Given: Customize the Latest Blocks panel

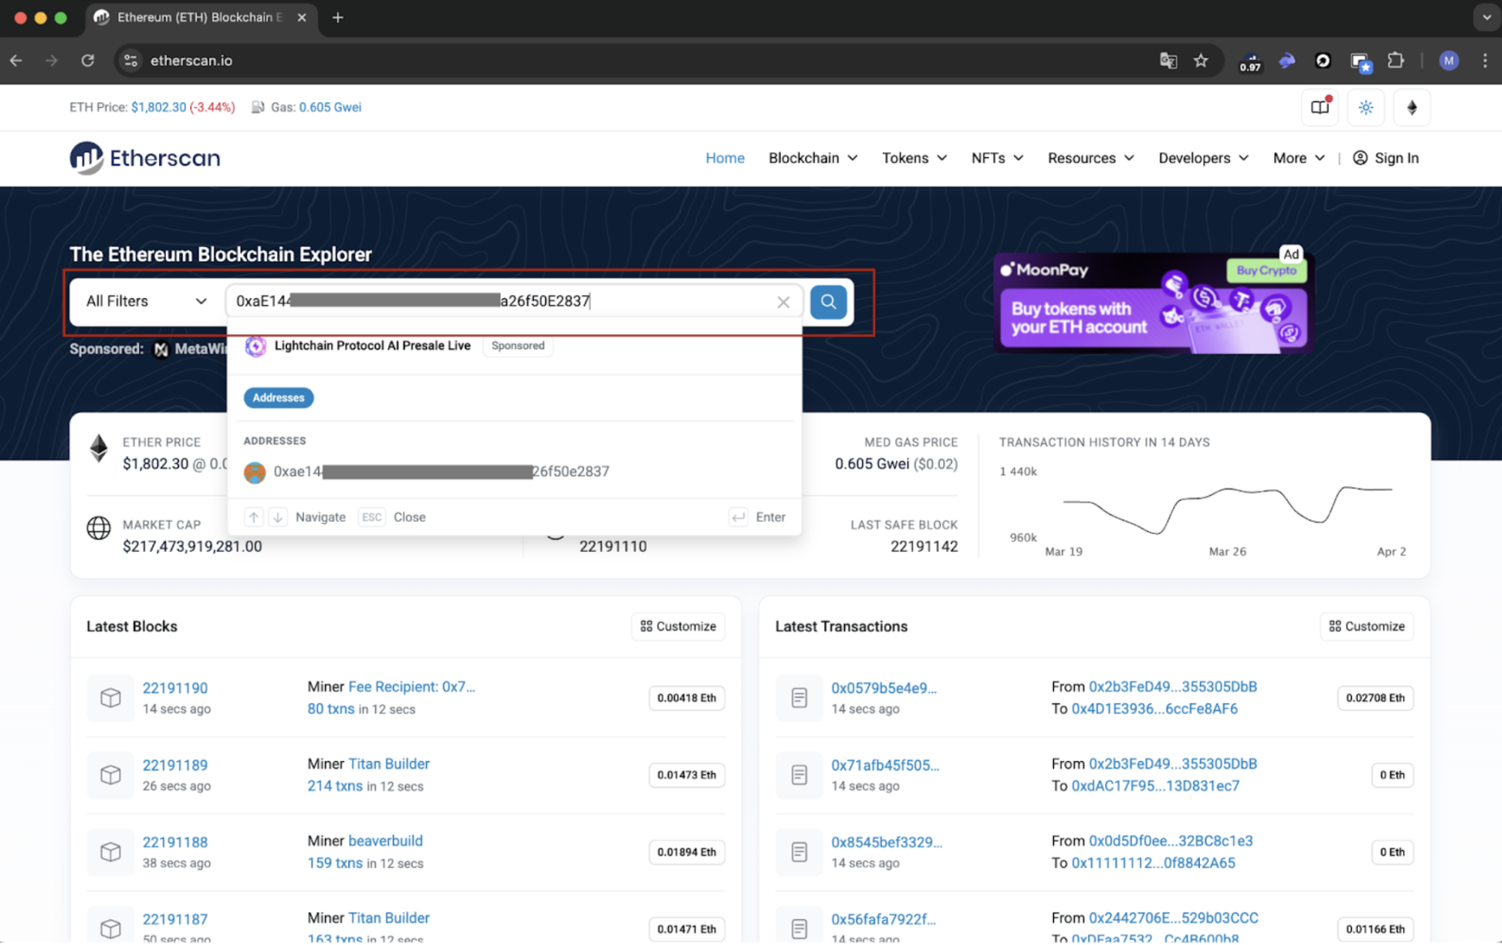Looking at the screenshot, I should (x=678, y=626).
